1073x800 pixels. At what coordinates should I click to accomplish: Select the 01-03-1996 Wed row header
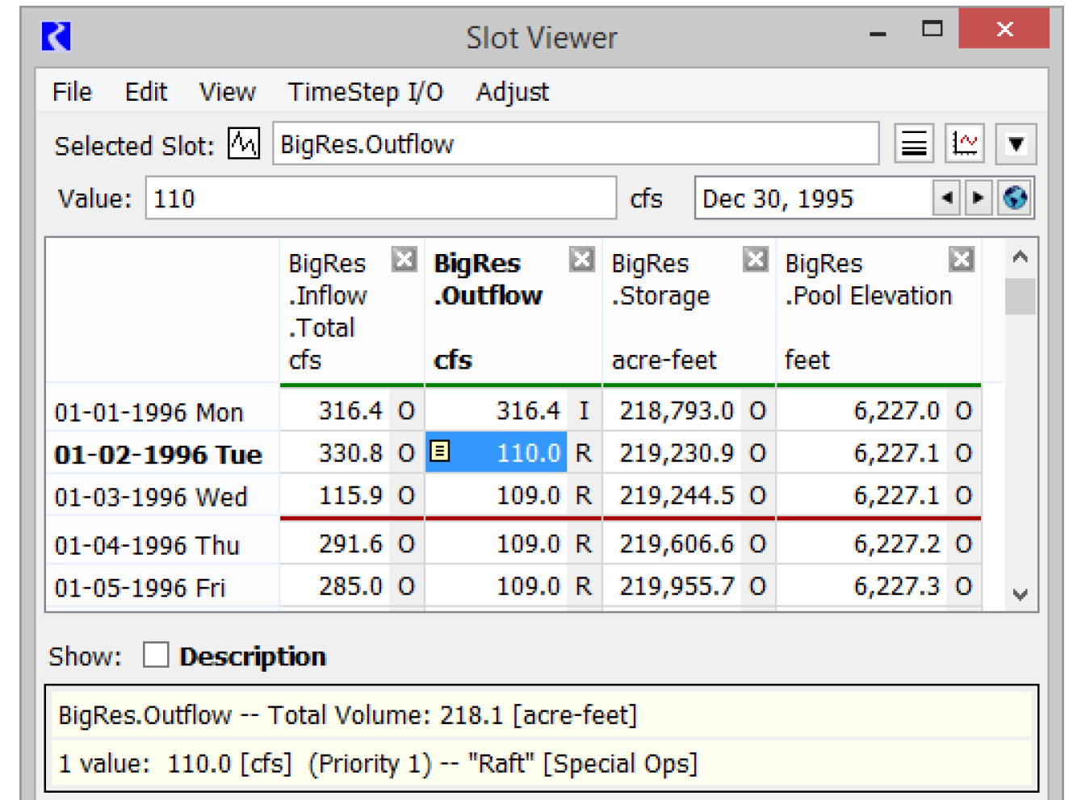click(x=151, y=497)
